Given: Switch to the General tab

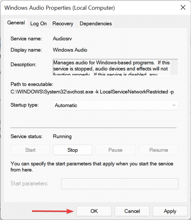Looking at the screenshot, I should 16,23.
